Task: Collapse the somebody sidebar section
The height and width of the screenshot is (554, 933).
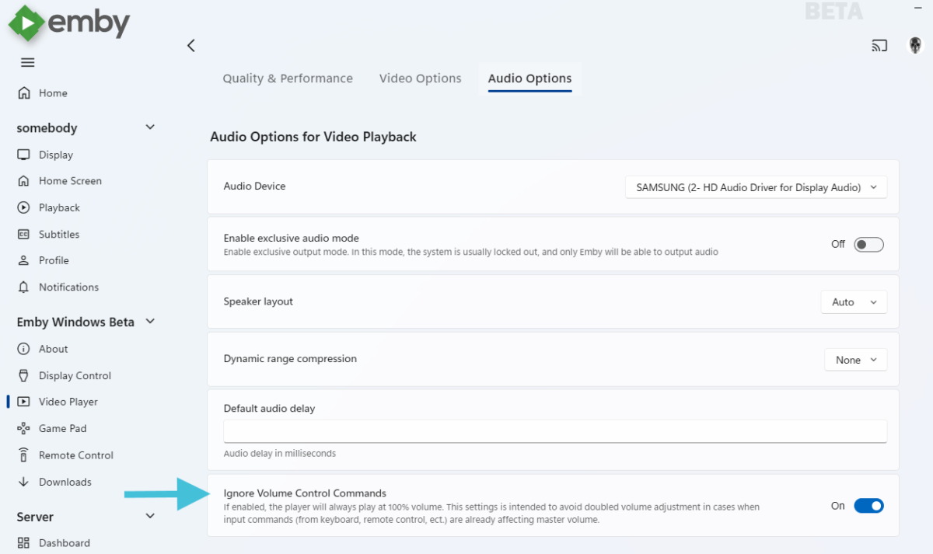Action: click(x=150, y=127)
